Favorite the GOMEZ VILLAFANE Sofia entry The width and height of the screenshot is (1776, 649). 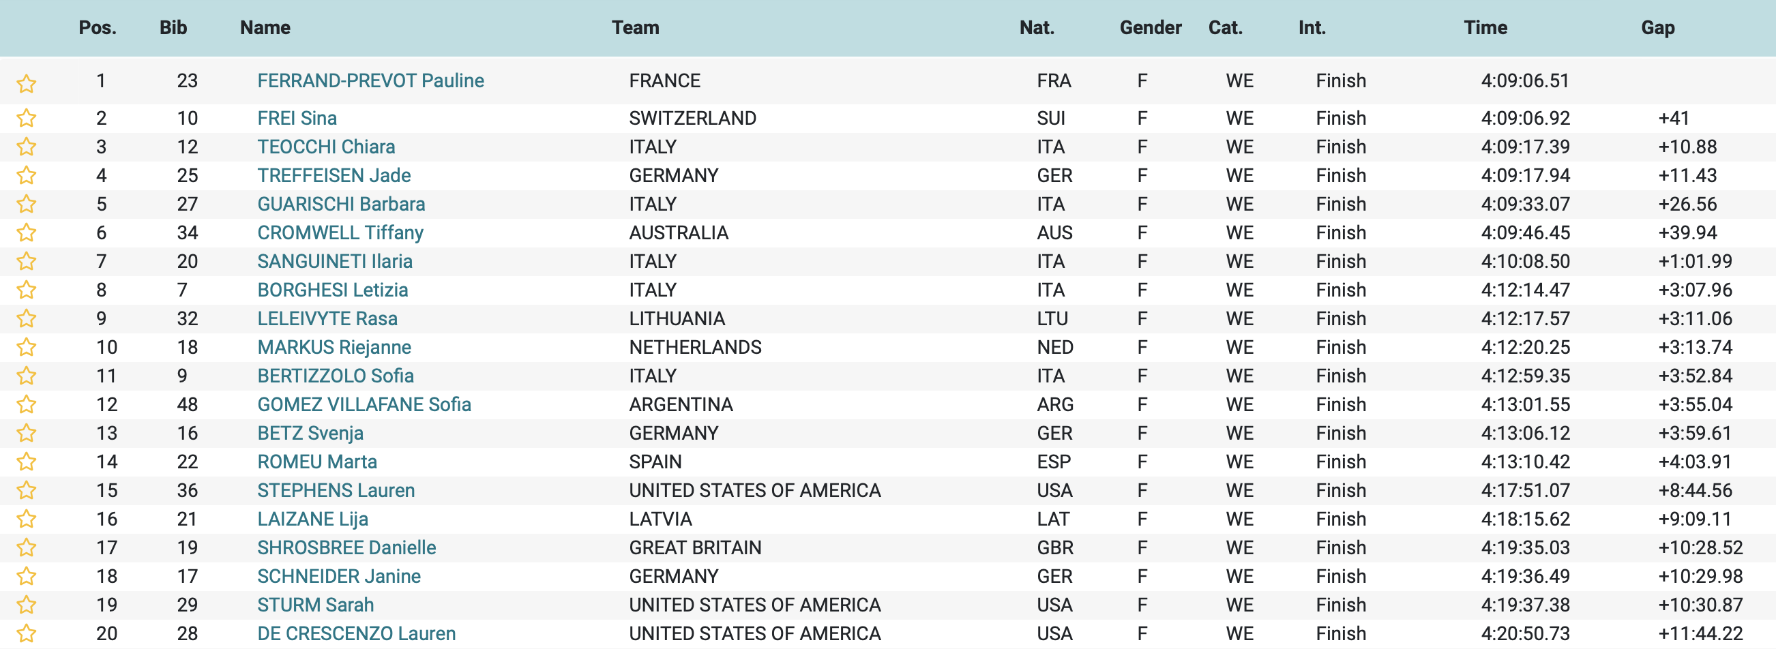tap(26, 404)
